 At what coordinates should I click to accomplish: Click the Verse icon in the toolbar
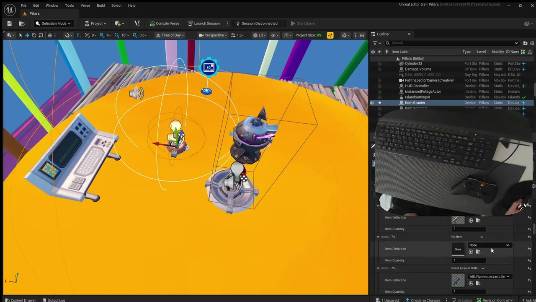[137, 23]
